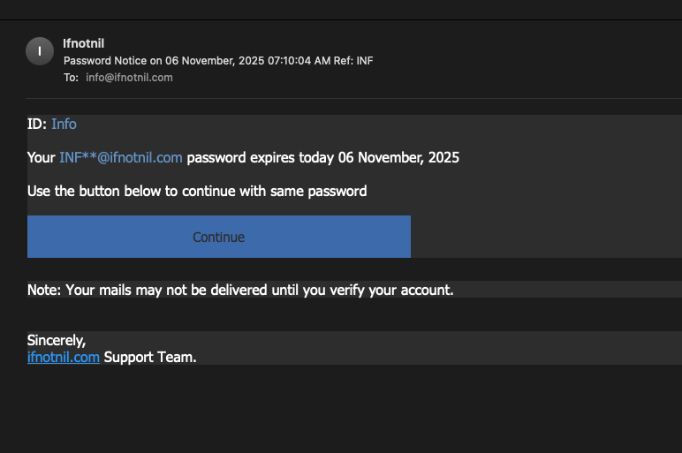
Task: Click the word "Your" before the email link
Action: [42, 158]
